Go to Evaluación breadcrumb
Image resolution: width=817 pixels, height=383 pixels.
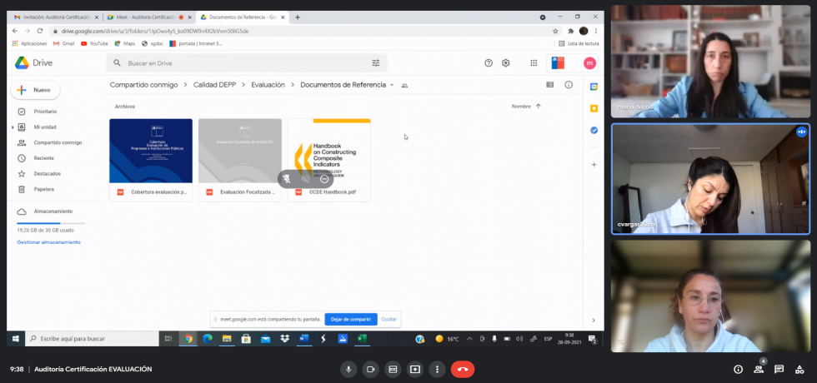tap(268, 85)
